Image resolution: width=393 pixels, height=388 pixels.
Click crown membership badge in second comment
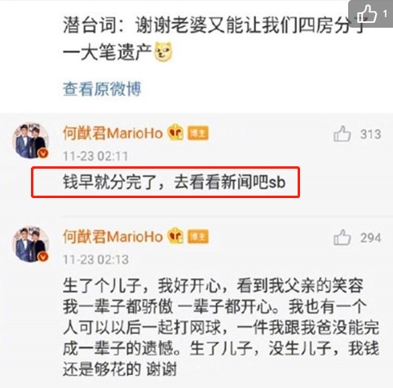click(x=175, y=236)
